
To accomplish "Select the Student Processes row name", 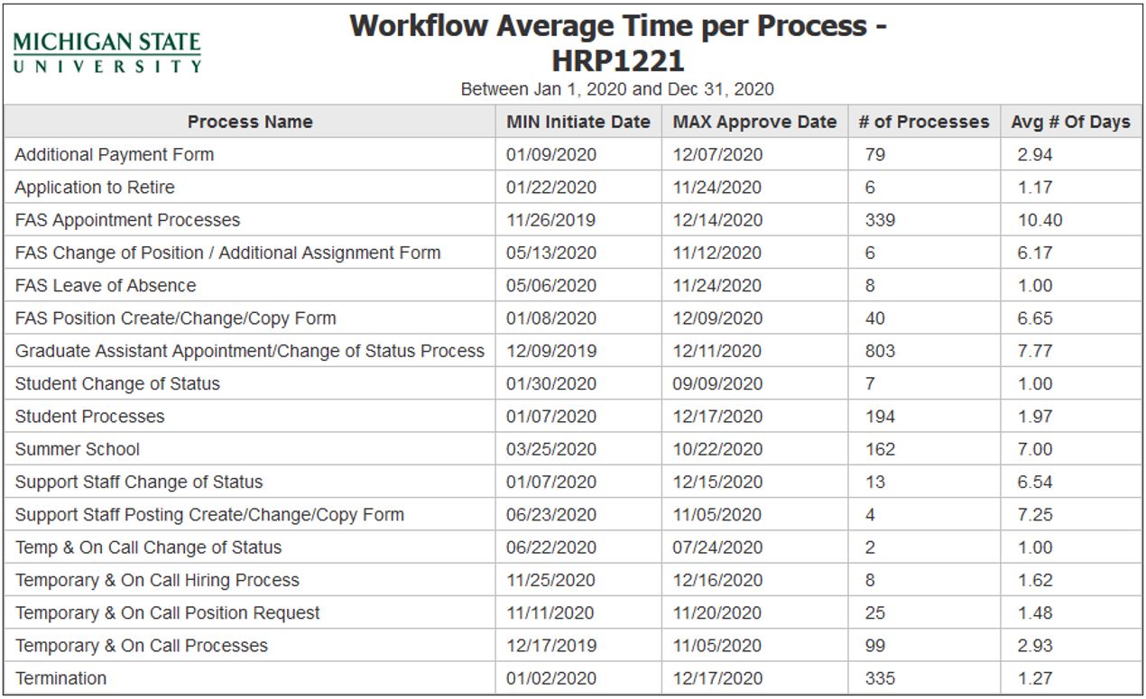I will (89, 417).
